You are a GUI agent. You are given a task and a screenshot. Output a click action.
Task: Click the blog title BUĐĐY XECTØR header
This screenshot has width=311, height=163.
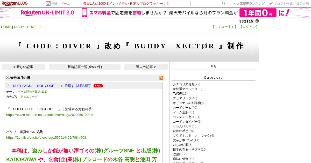click(x=130, y=46)
